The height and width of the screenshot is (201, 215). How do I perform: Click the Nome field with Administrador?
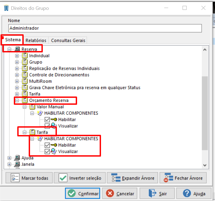pos(105,28)
